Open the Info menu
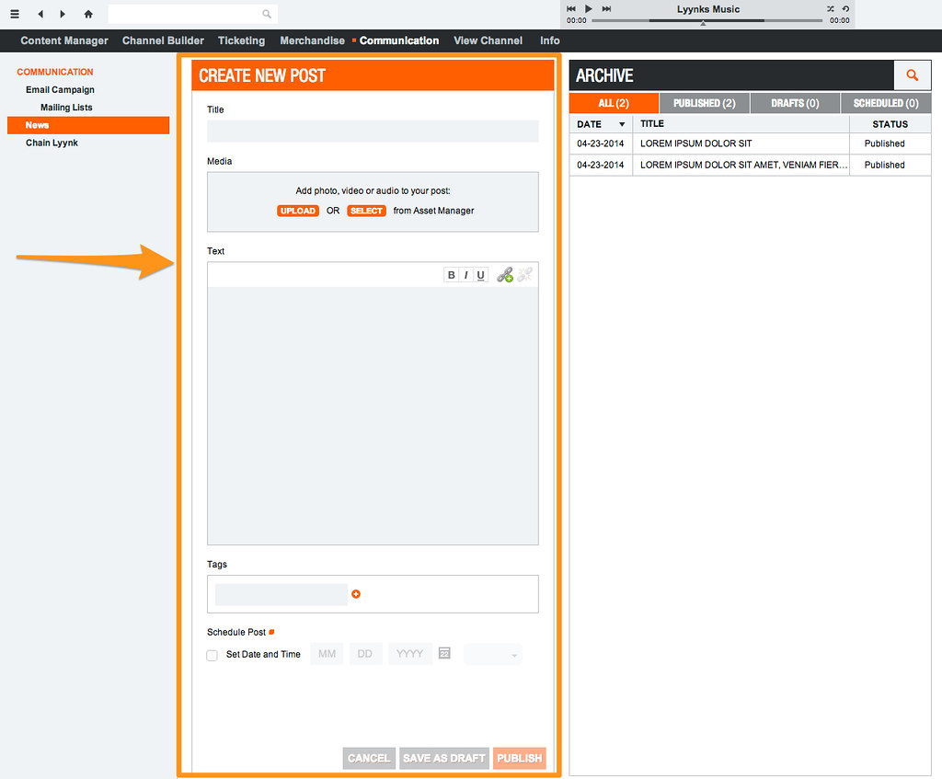The height and width of the screenshot is (779, 942). [550, 40]
